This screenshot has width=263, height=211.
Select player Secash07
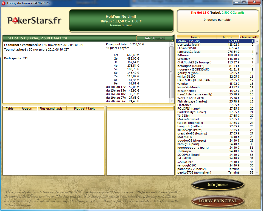[x=216, y=59]
